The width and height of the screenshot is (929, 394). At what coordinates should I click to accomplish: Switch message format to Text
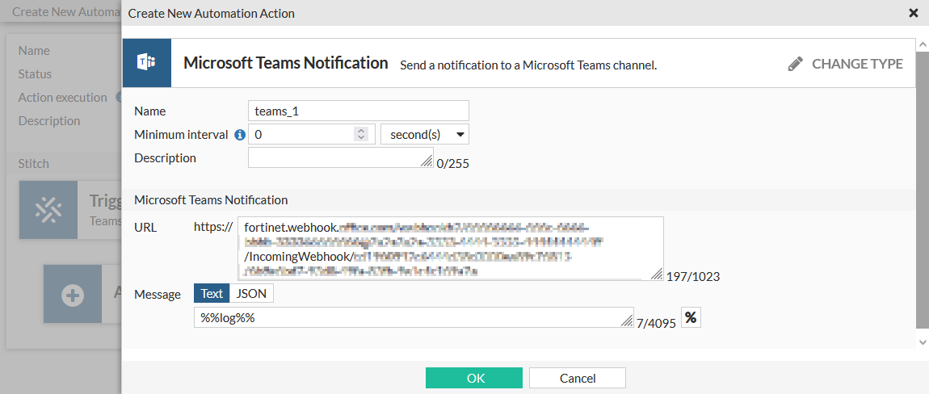pyautogui.click(x=212, y=294)
